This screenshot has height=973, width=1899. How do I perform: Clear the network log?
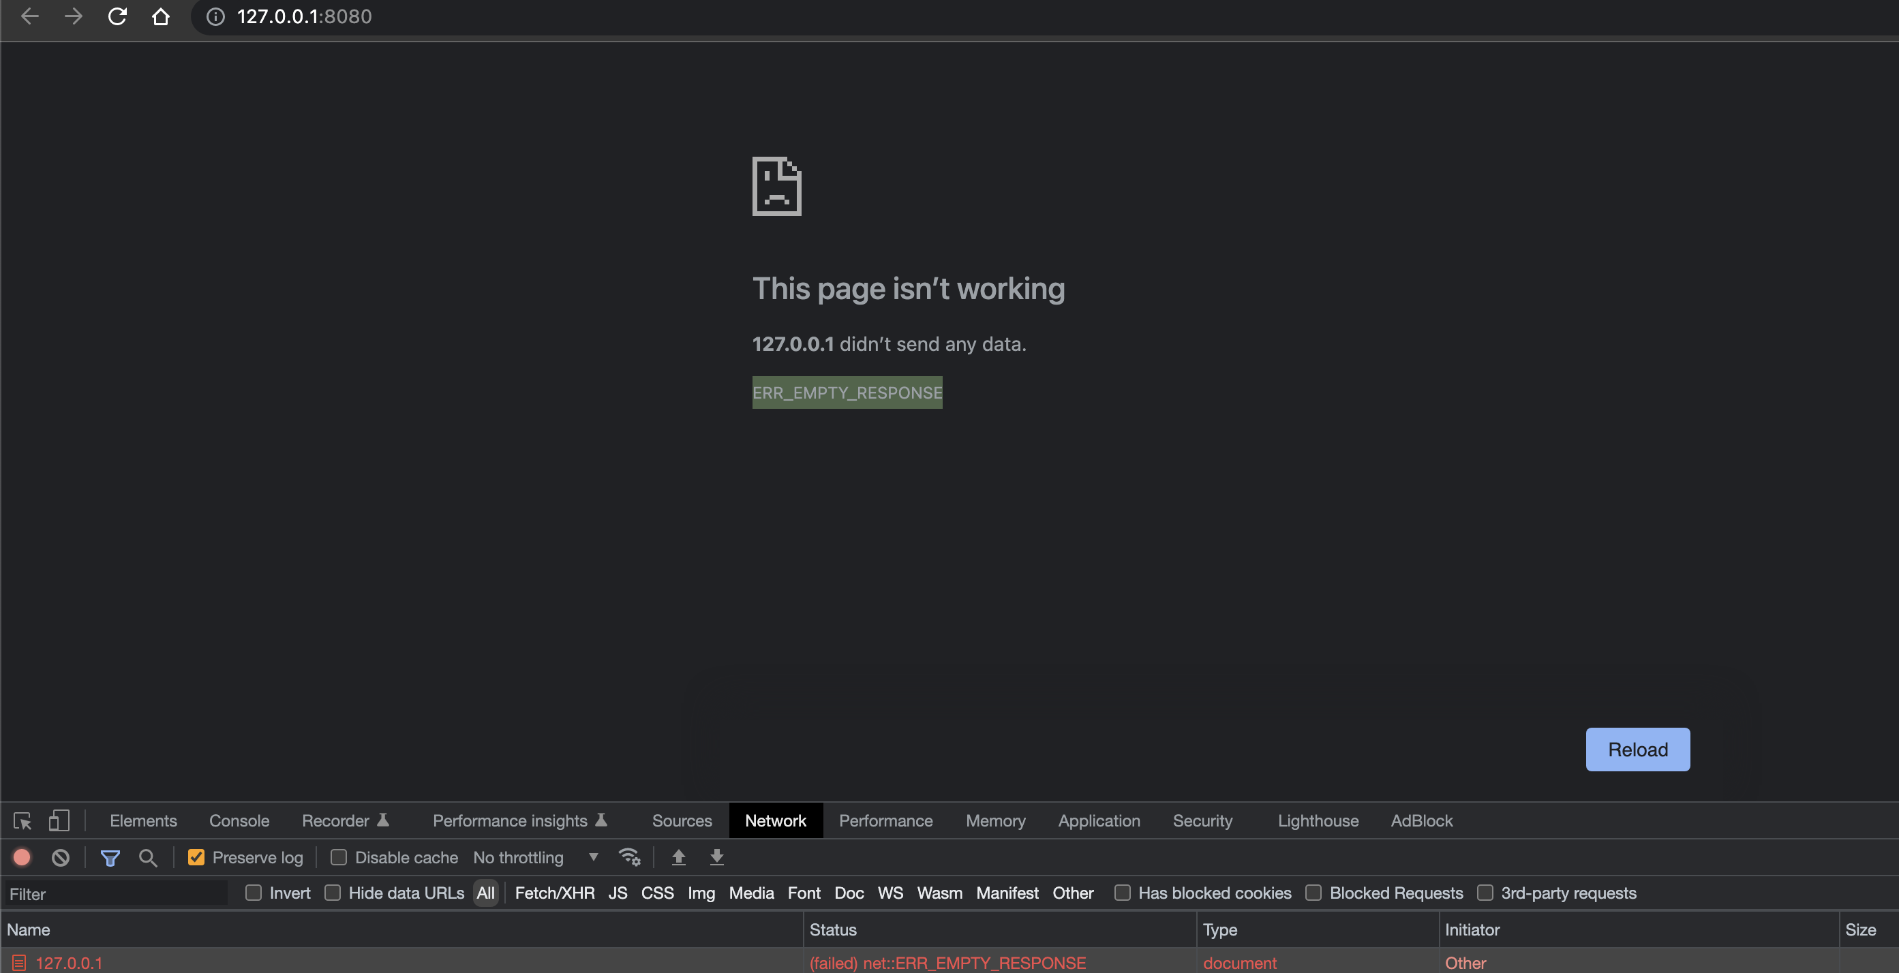(60, 857)
